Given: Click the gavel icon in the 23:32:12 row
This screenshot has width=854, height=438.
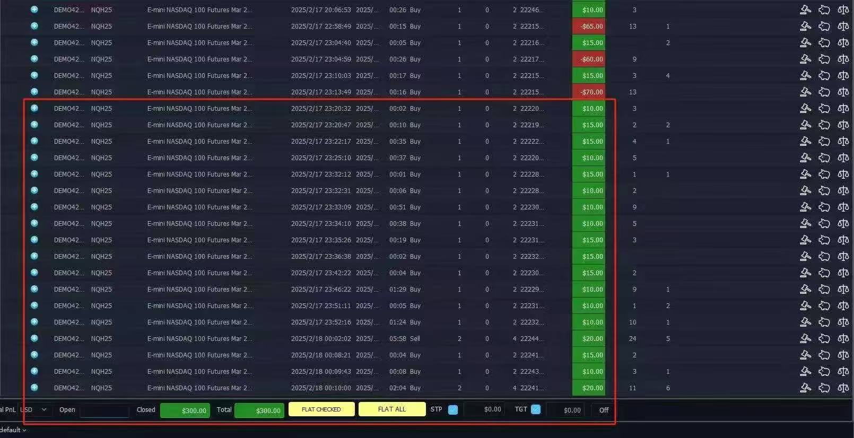Looking at the screenshot, I should click(805, 174).
